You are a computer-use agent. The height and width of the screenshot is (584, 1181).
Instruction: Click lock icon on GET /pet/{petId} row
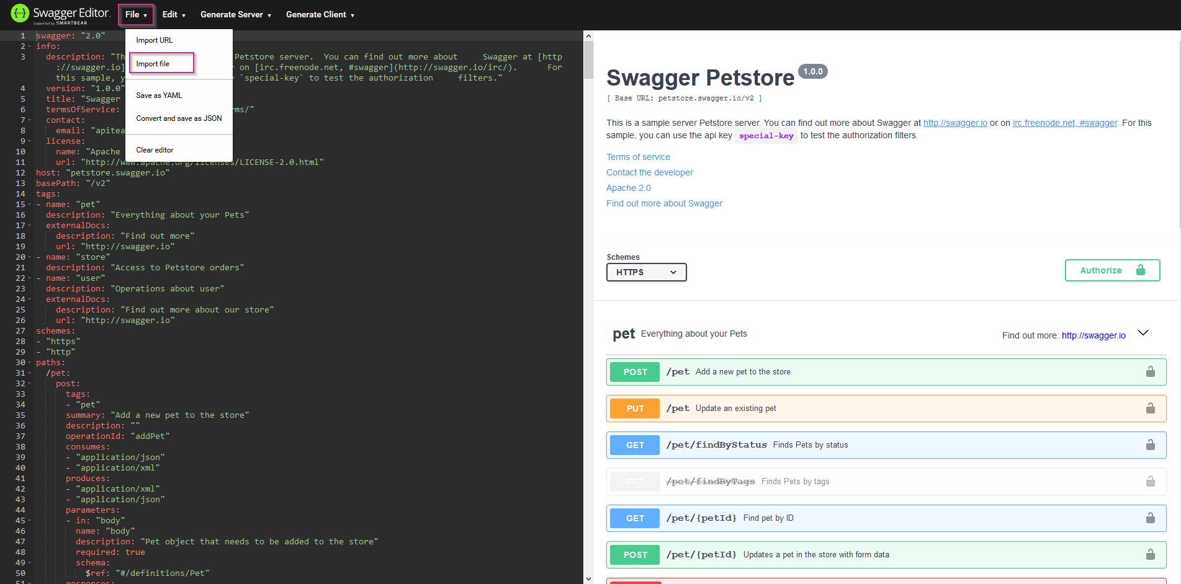pyautogui.click(x=1150, y=518)
